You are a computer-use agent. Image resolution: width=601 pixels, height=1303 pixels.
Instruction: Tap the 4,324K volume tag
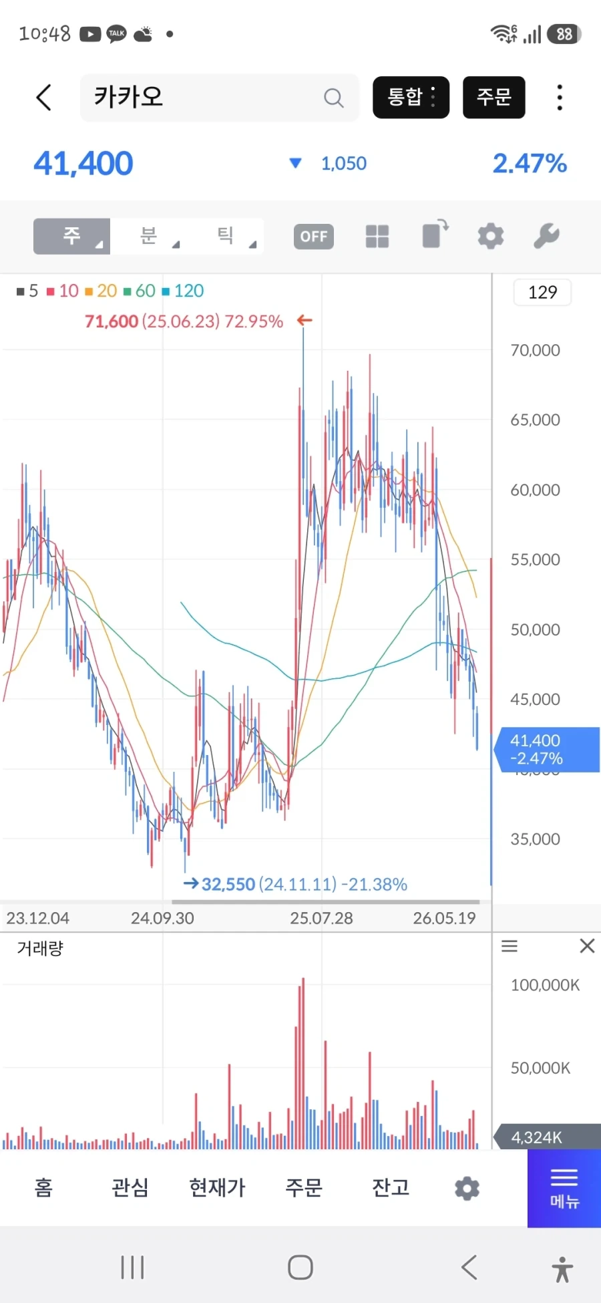546,1137
